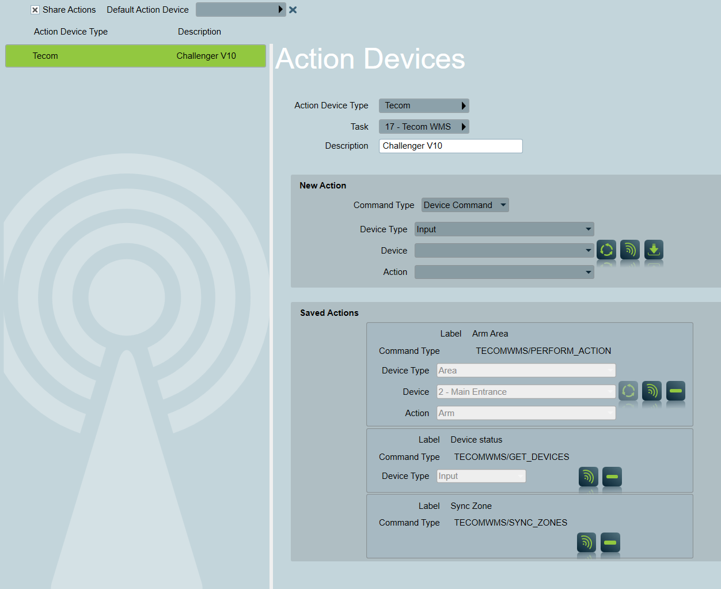Image resolution: width=721 pixels, height=589 pixels.
Task: Open New Action Device Type Input dropdown
Action: pyautogui.click(x=504, y=229)
